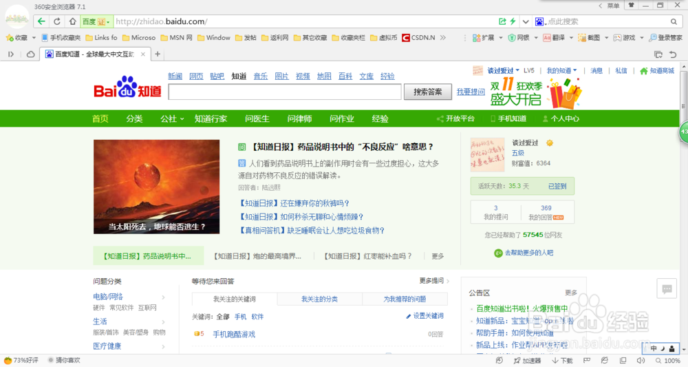Open the 截图 screenshot toolbar icon
Screen dimensions: 688x367
590,38
